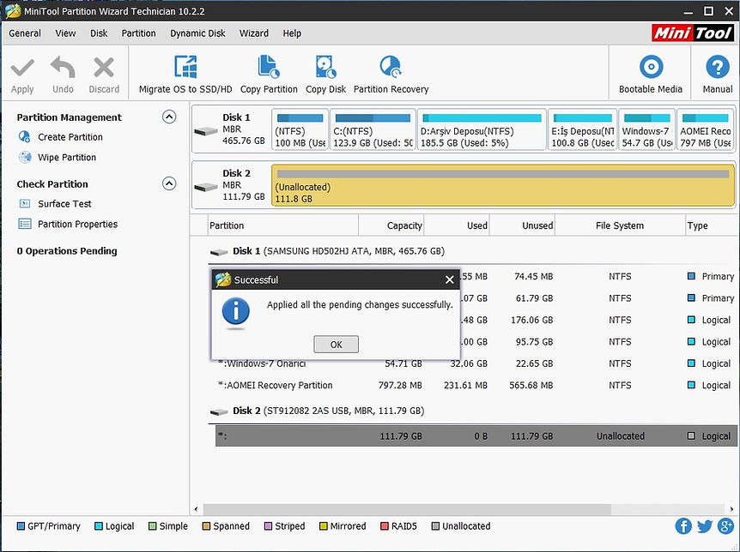
Task: Open Partition Recovery tool
Action: tap(391, 75)
